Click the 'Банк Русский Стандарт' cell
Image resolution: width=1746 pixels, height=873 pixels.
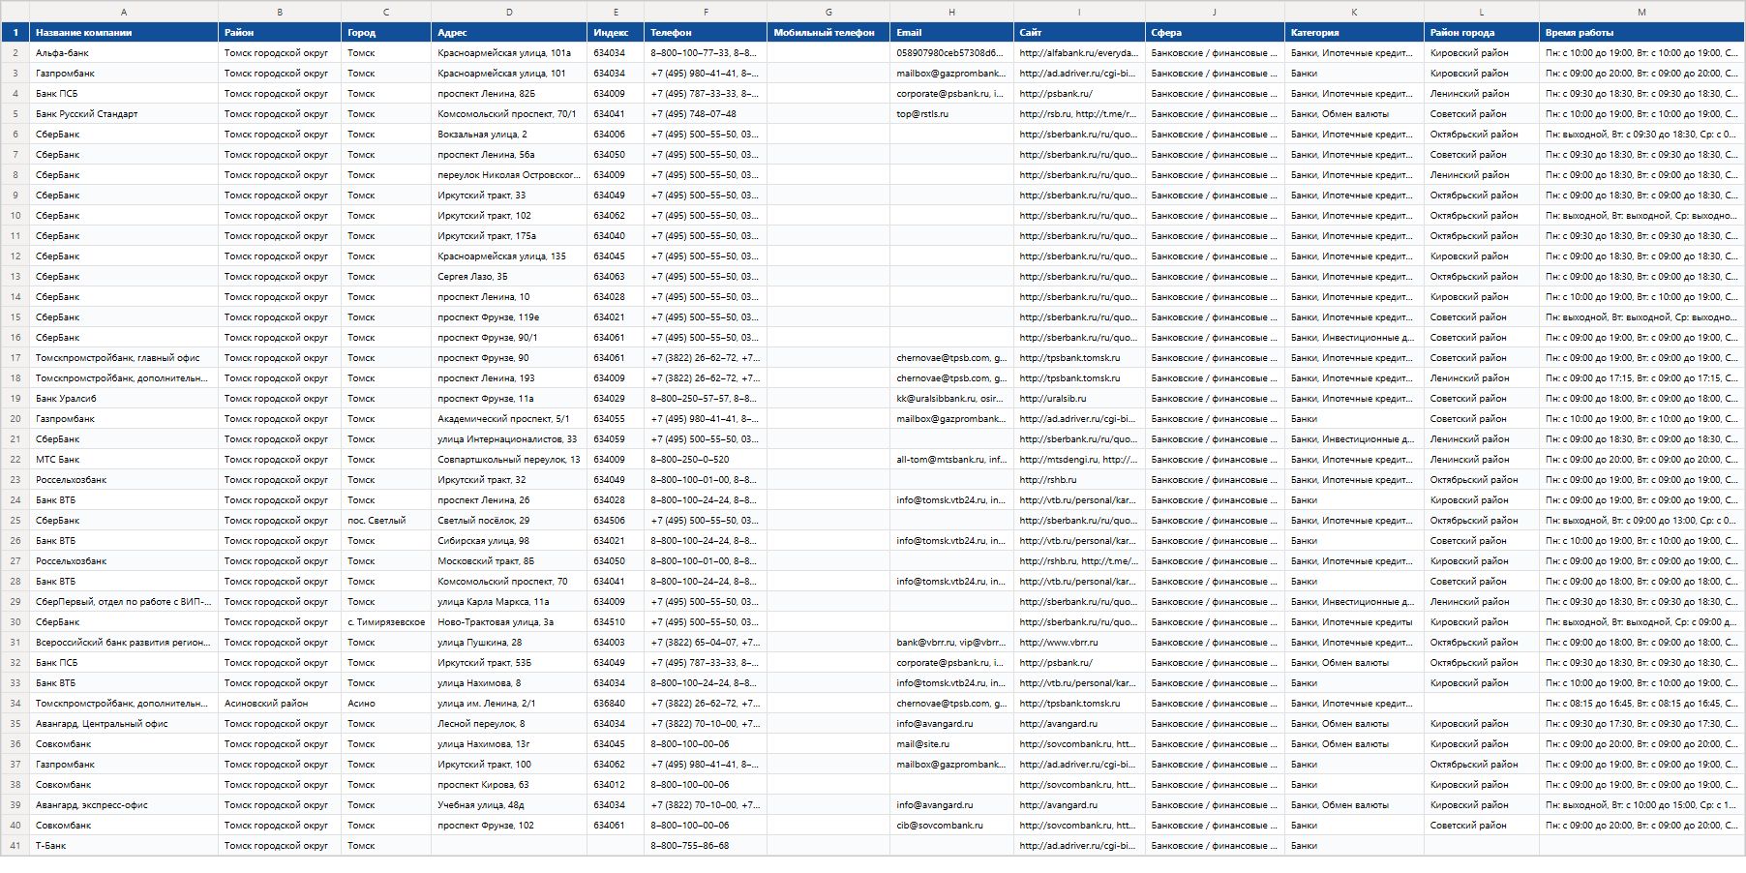[x=124, y=114]
